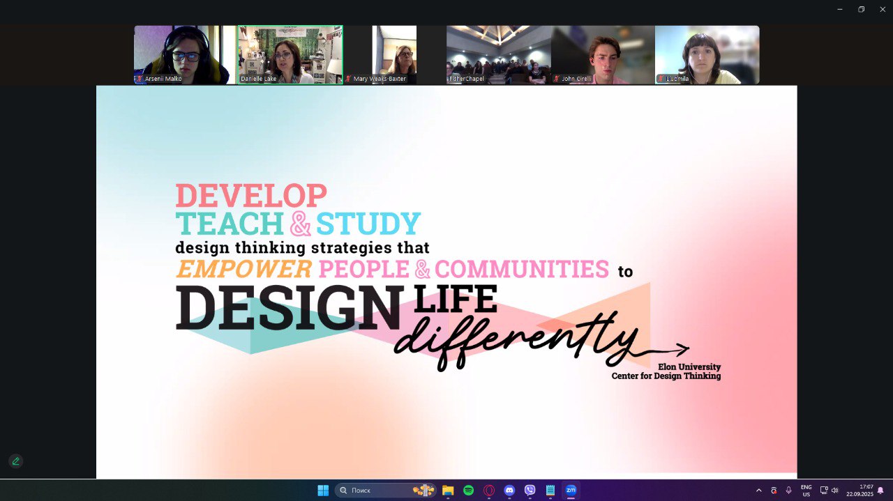
Task: Click the Zoom icon in taskbar
Action: tap(571, 491)
